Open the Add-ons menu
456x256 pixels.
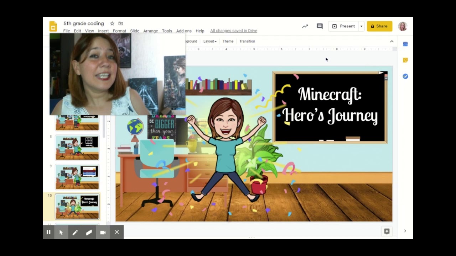pos(184,31)
